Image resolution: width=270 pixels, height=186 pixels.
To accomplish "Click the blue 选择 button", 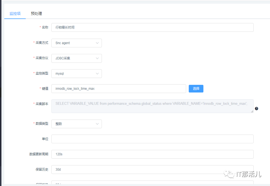I will pyautogui.click(x=196, y=89).
